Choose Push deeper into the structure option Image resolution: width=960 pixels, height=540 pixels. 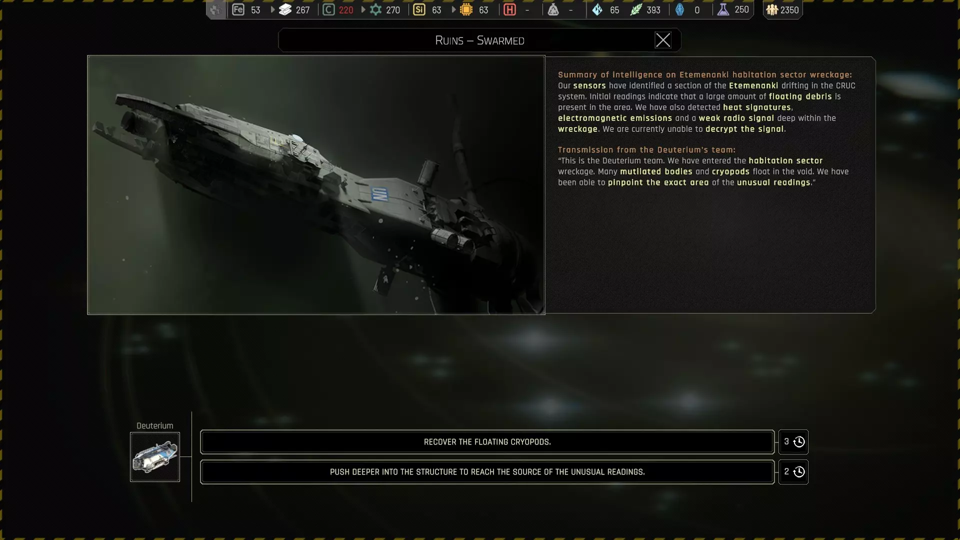pos(487,472)
